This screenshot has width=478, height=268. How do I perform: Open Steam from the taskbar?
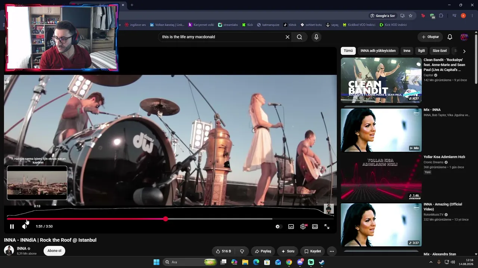[x=322, y=262]
